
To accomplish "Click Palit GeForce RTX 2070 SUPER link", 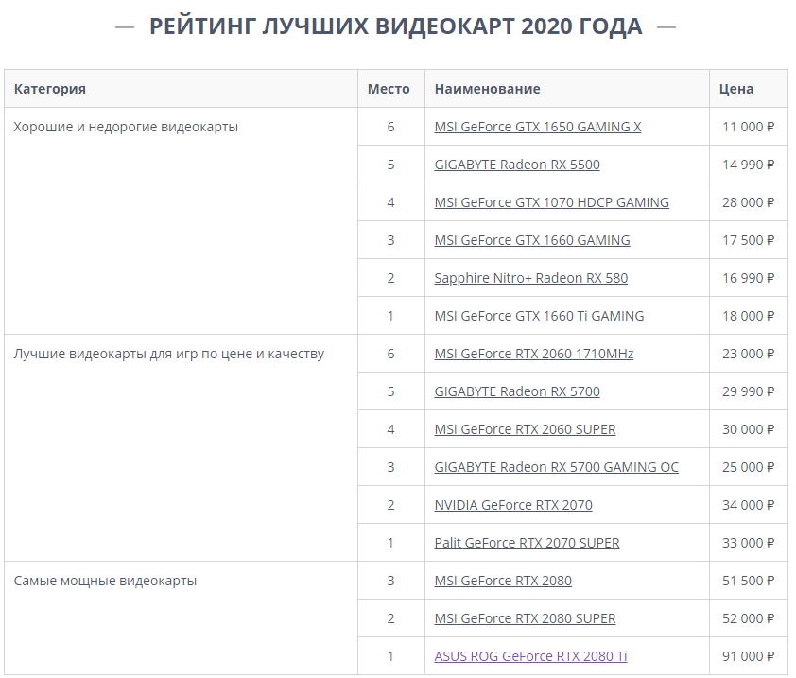I will (x=527, y=543).
